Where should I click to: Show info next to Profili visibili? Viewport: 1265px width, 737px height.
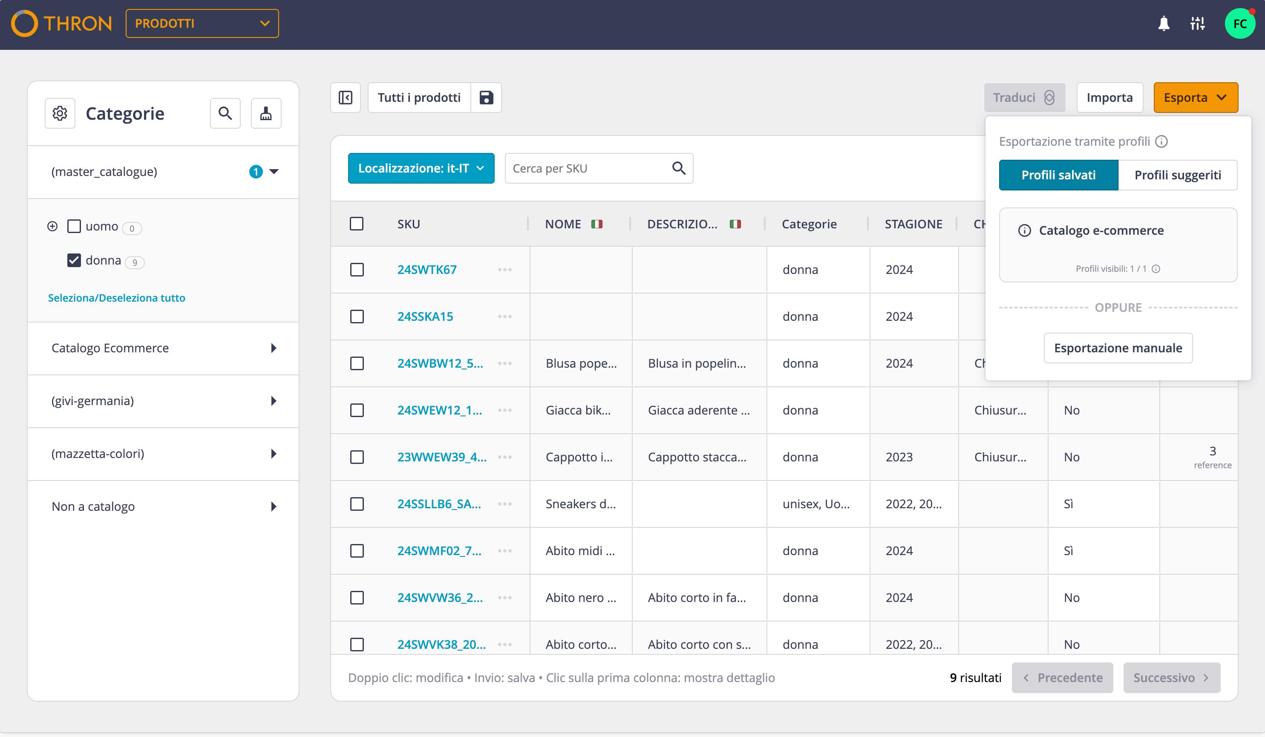coord(1156,269)
